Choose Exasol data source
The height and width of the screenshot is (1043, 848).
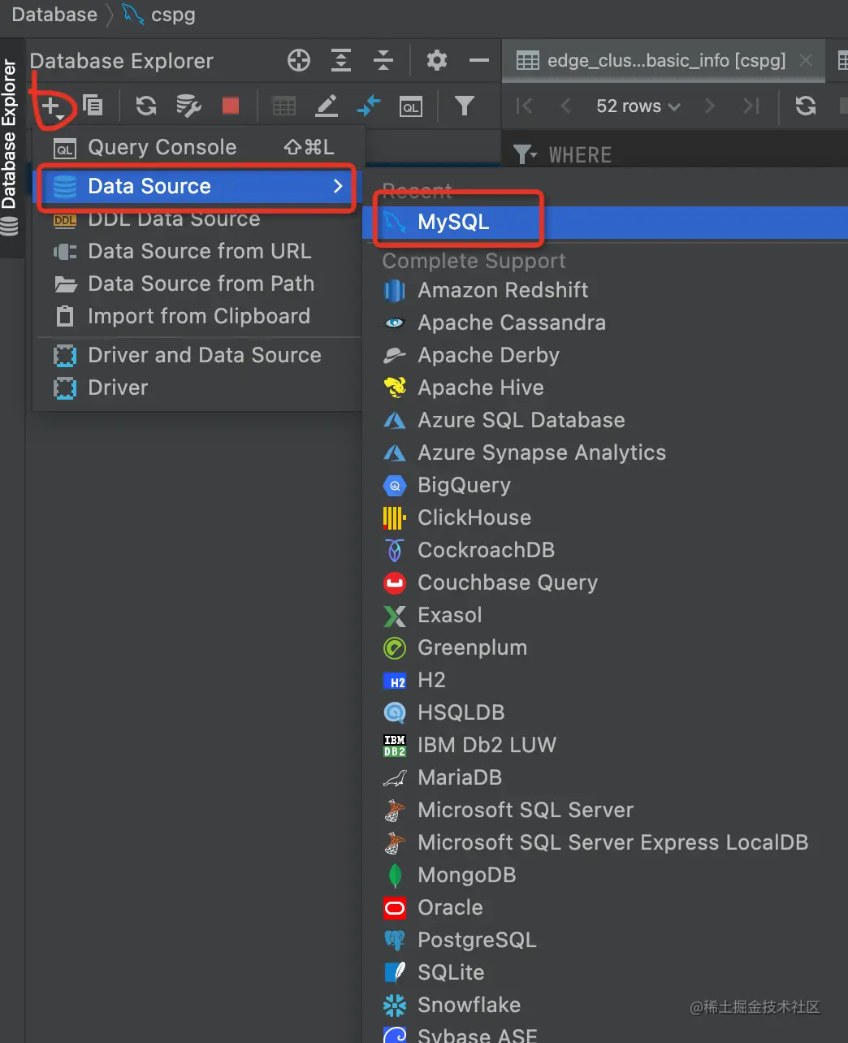(x=605, y=615)
